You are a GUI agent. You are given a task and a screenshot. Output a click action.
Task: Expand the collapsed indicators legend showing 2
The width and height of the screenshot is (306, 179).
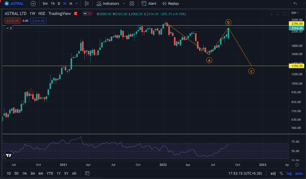pos(9,28)
